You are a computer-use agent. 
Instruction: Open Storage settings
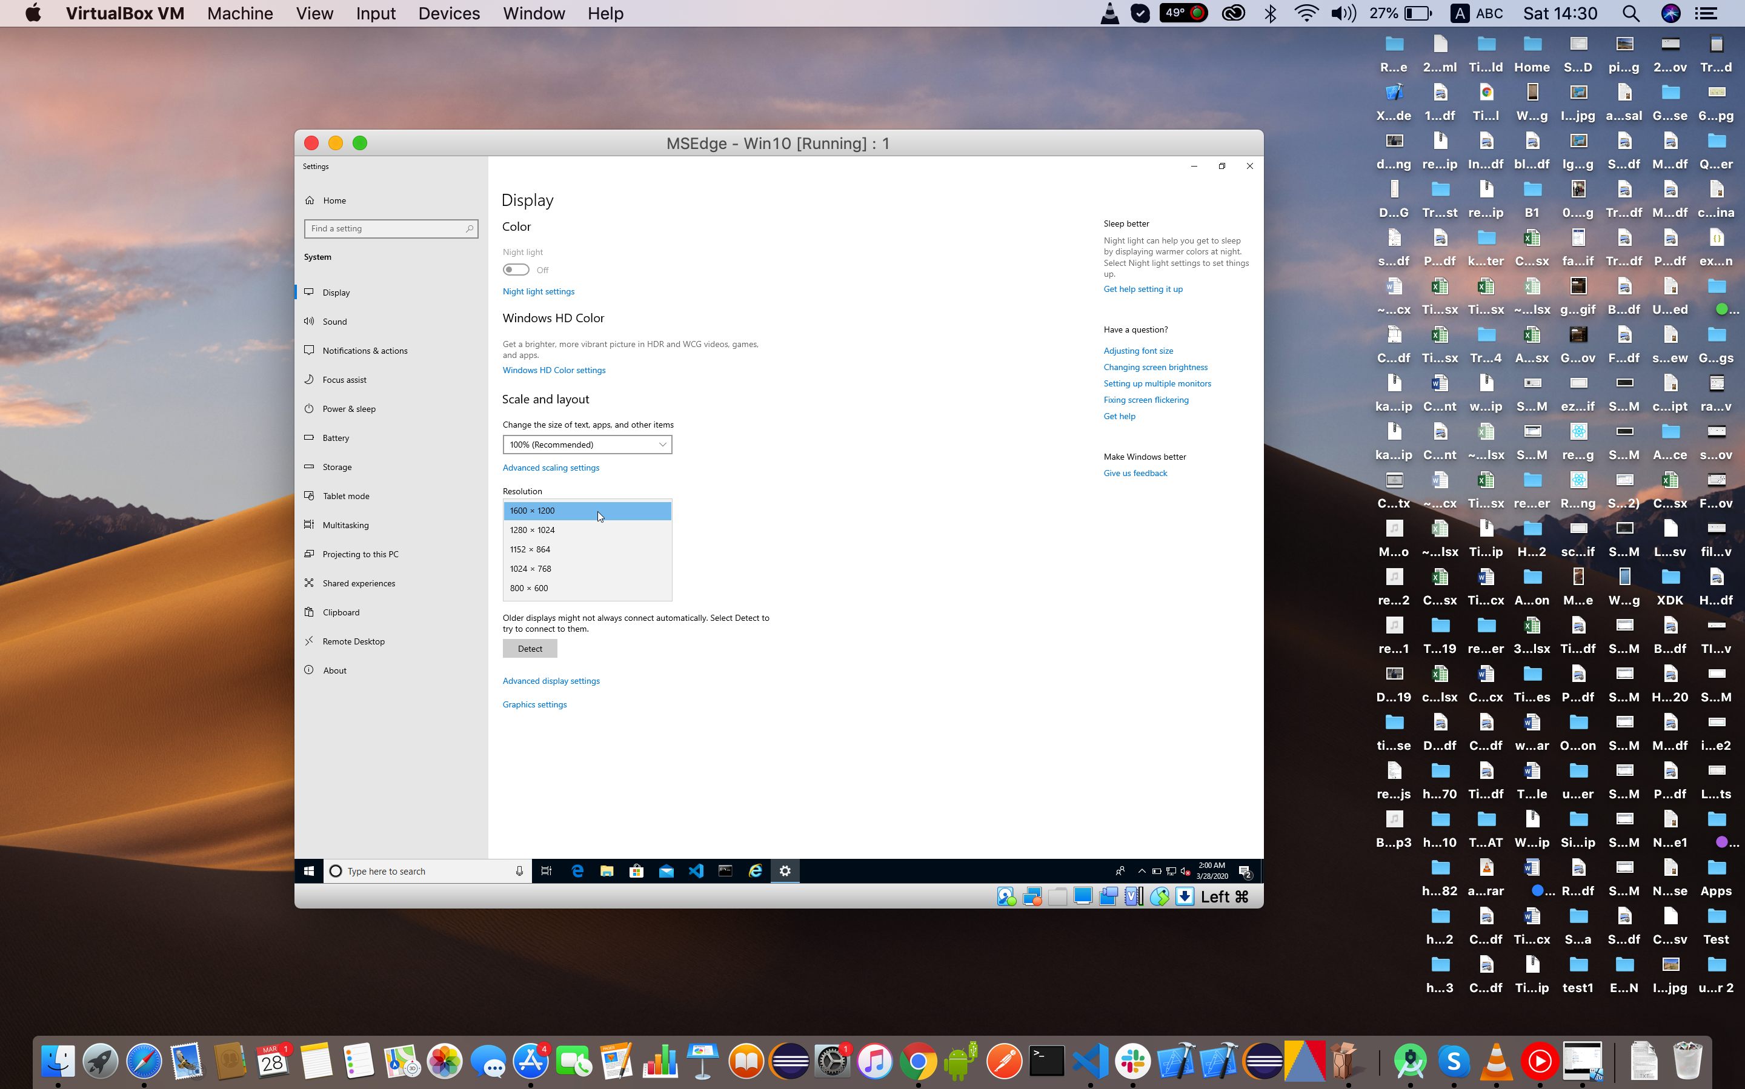390,467
